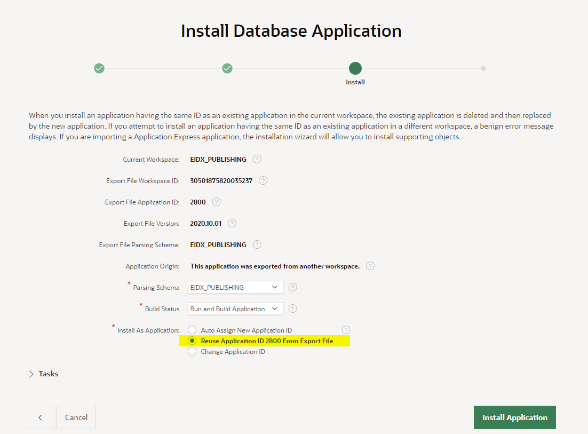The height and width of the screenshot is (434, 588).
Task: Go back using the previous arrow button
Action: click(41, 417)
